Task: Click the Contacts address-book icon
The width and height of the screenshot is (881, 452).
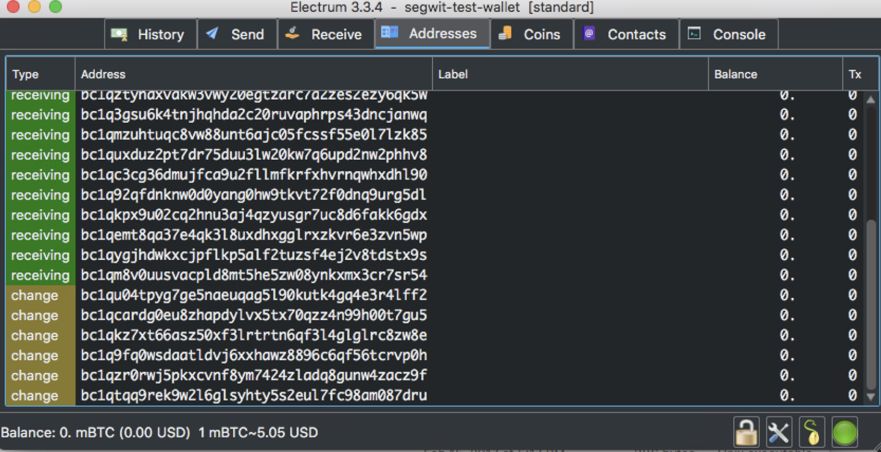Action: pyautogui.click(x=589, y=33)
